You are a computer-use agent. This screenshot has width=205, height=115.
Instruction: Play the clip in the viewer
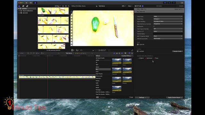(93, 50)
